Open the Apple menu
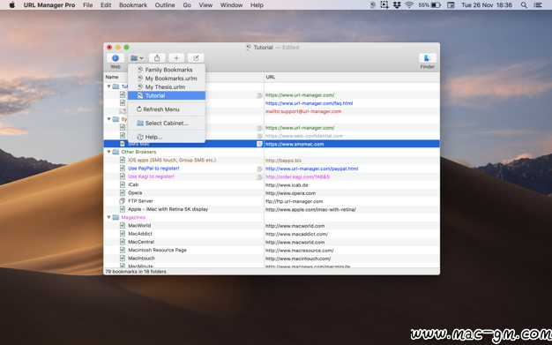The width and height of the screenshot is (552, 345). pos(12,5)
